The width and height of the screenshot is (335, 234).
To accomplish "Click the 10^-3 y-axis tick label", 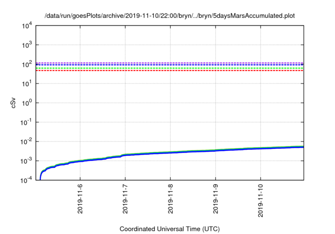I will tap(26, 161).
